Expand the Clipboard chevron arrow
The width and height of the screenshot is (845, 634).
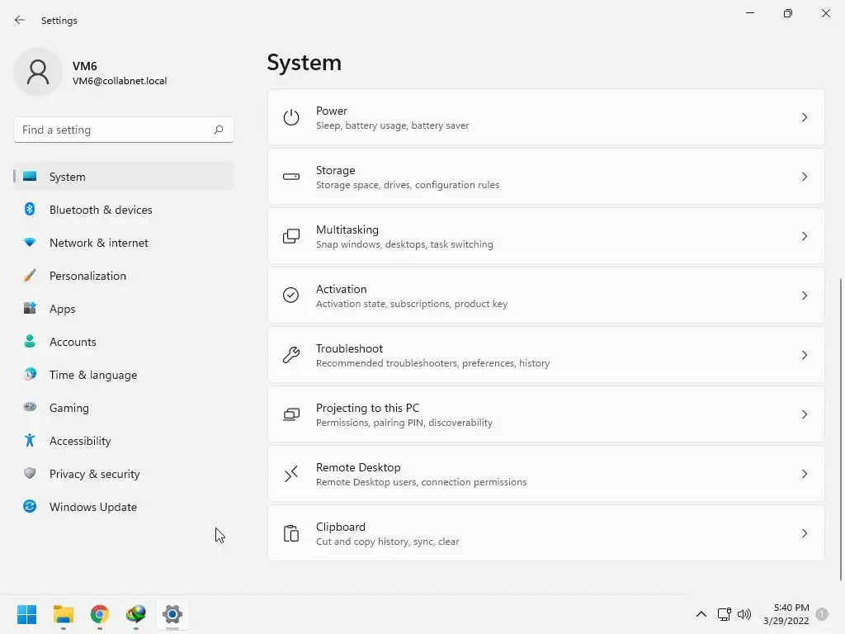point(805,533)
